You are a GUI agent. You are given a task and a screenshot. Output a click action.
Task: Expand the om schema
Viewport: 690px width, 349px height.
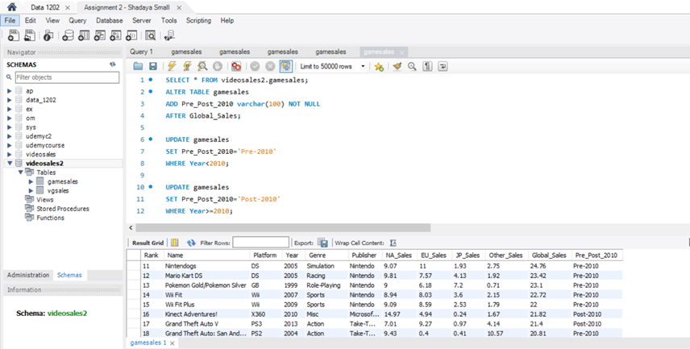click(x=10, y=118)
